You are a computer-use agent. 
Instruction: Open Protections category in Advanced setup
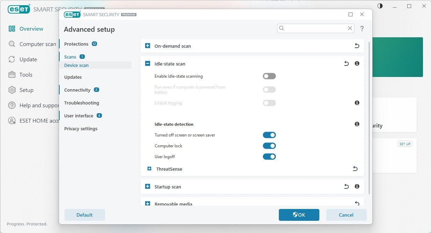tap(76, 44)
